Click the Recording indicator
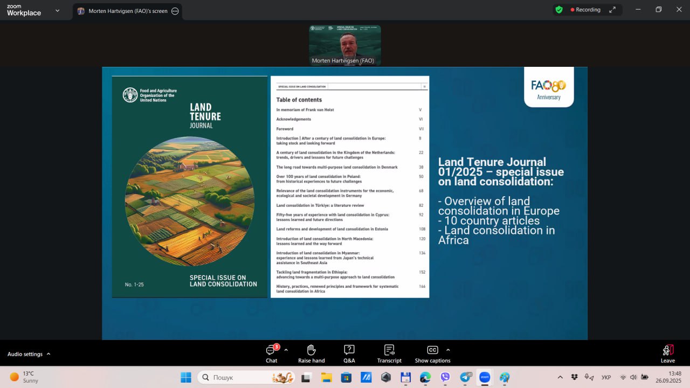This screenshot has height=388, width=690. click(x=585, y=10)
